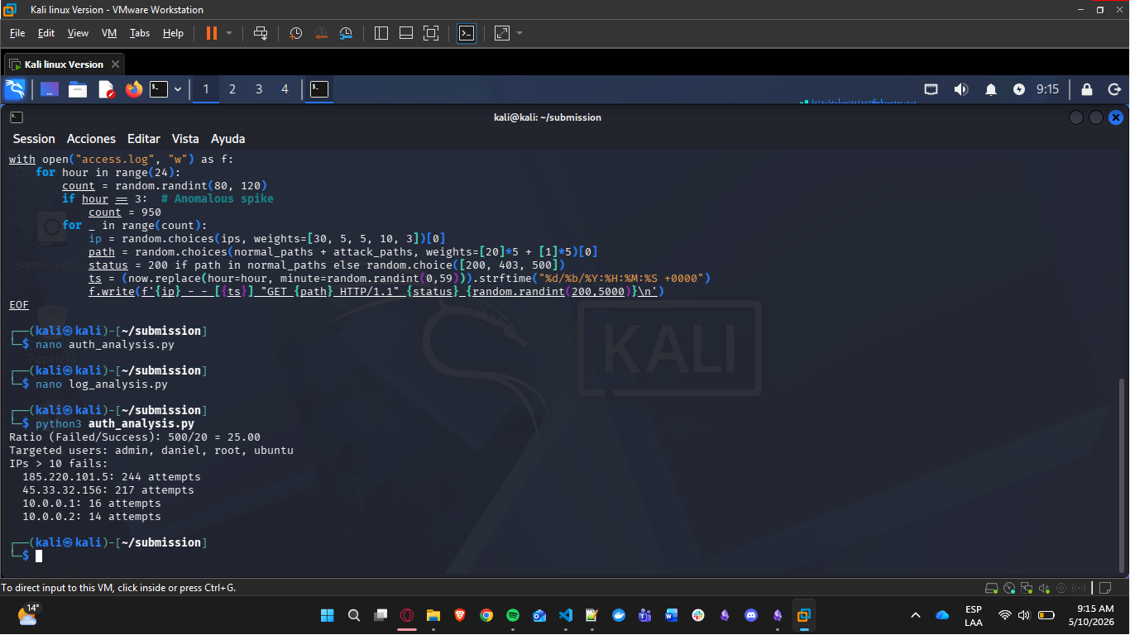
Task: Revert VM to previous snapshot icon
Action: tap(321, 33)
